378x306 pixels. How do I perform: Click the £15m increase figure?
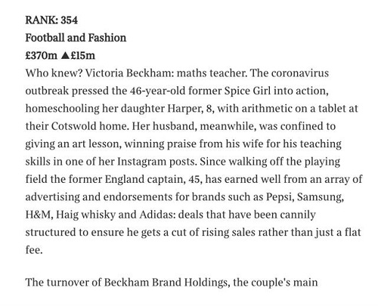pos(82,56)
